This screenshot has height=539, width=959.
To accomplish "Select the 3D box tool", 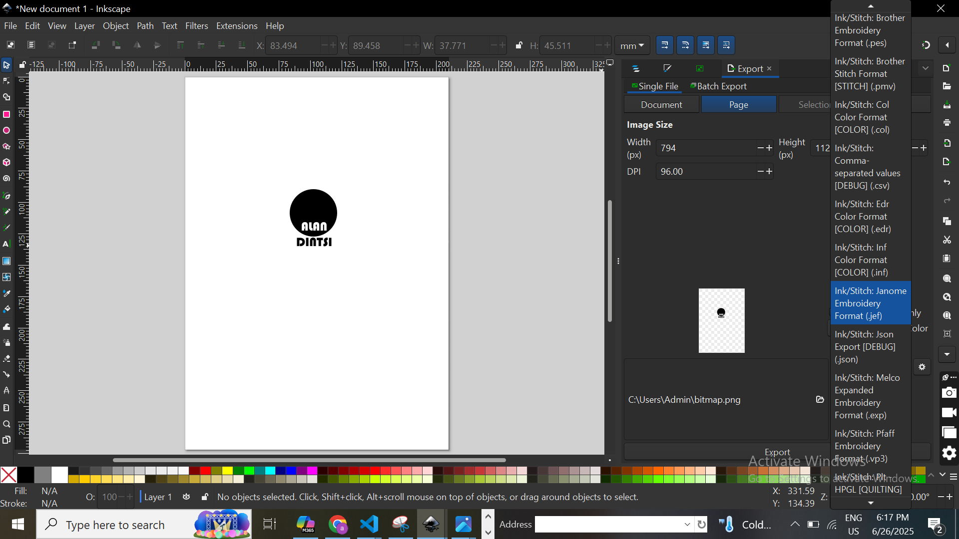I will [x=6, y=162].
